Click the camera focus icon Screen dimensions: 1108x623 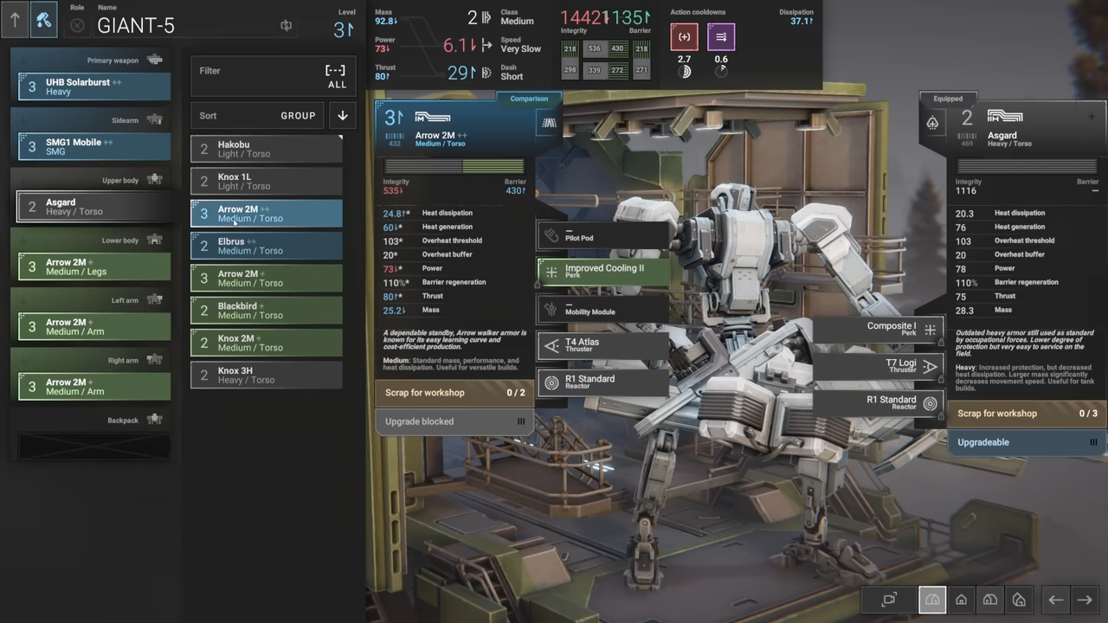(x=889, y=600)
